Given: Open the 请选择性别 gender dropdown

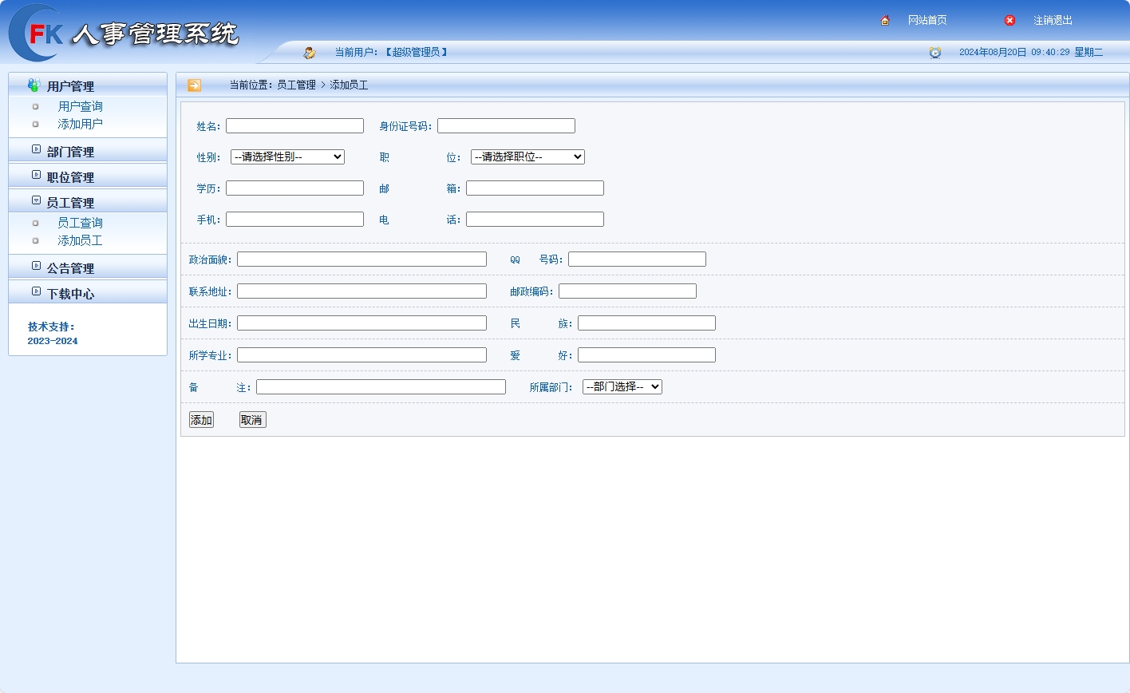Looking at the screenshot, I should point(287,157).
